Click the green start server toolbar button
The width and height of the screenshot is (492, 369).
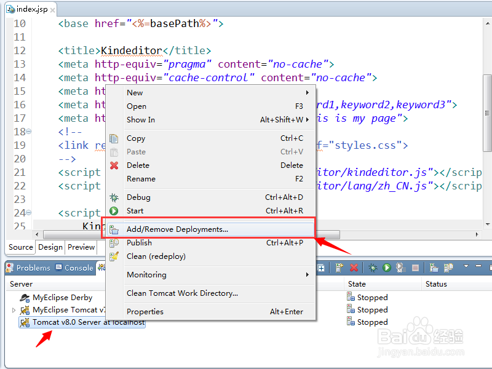tap(387, 268)
